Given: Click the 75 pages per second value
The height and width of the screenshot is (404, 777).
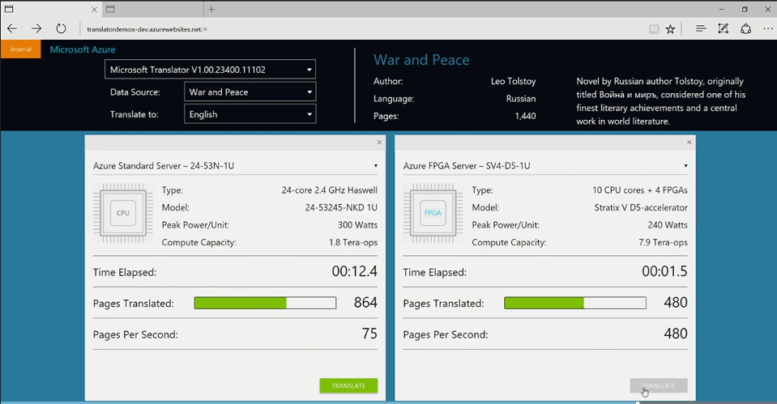Looking at the screenshot, I should coord(369,334).
